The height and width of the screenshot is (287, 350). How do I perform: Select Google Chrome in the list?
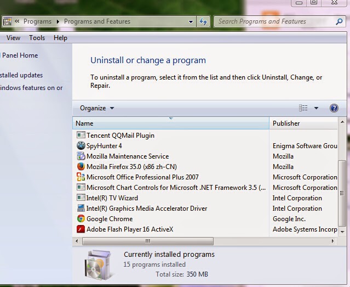(x=110, y=219)
